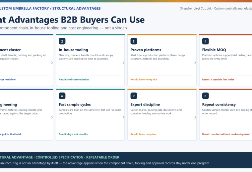252x172 pixels.
Task: Click the chevron arrow after Export discipline card
Action: [195, 117]
